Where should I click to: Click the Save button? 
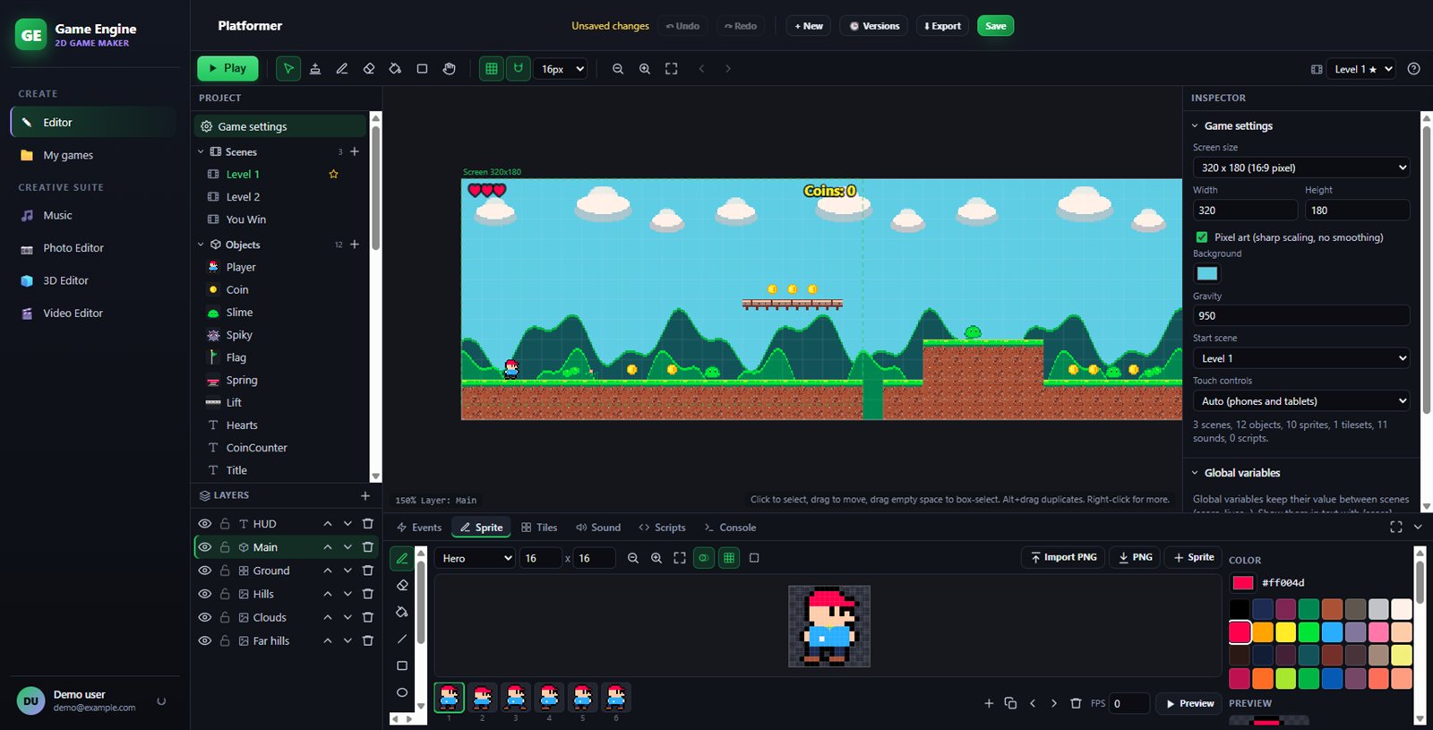[x=995, y=26]
